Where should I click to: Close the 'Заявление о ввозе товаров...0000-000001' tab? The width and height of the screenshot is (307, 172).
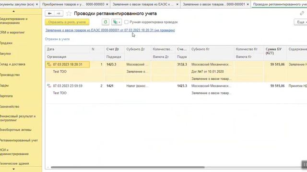pyautogui.click(x=248, y=4)
